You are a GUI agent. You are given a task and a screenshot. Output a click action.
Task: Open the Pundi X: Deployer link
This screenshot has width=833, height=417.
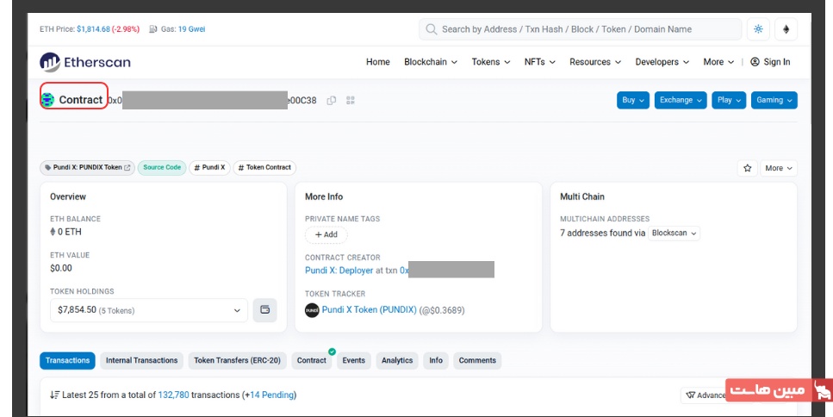click(339, 271)
